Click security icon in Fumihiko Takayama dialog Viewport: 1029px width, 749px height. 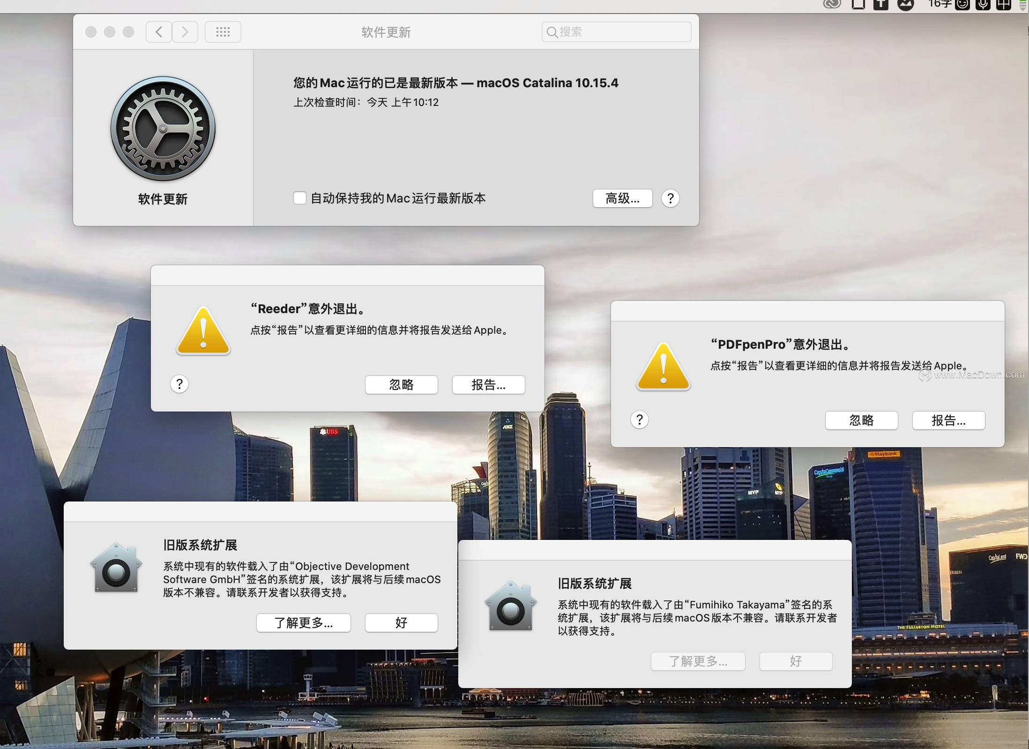coord(511,607)
